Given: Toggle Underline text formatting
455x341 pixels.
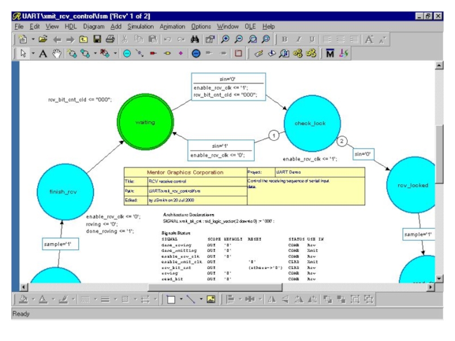Looking at the screenshot, I should tap(312, 40).
